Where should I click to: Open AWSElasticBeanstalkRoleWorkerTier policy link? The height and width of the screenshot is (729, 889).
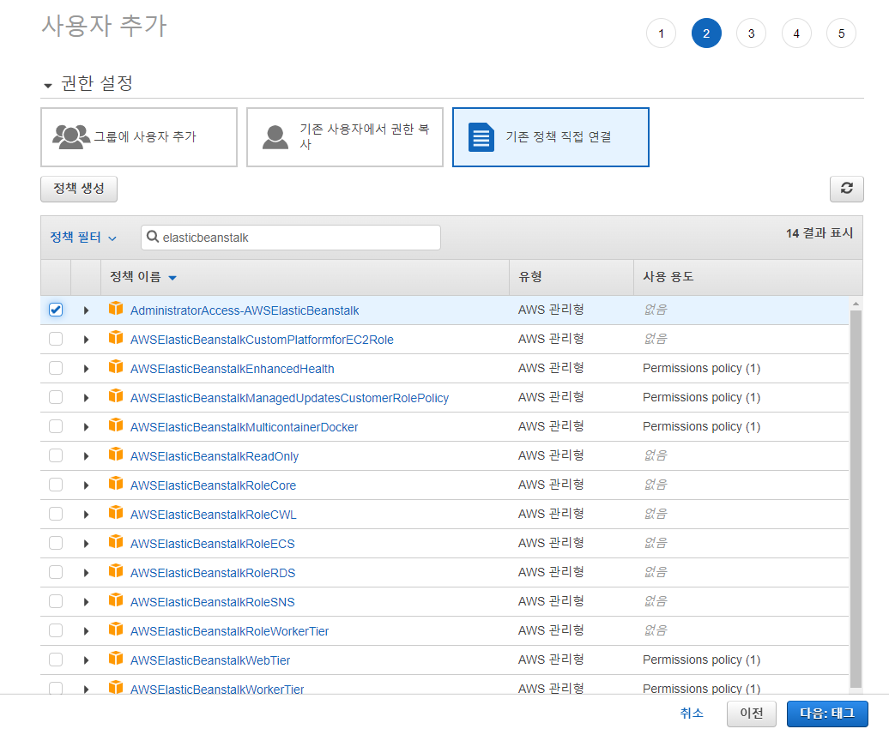(x=230, y=631)
